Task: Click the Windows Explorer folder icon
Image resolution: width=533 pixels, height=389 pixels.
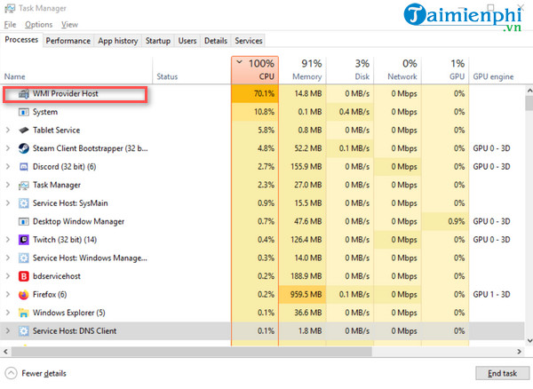Action: [23, 313]
